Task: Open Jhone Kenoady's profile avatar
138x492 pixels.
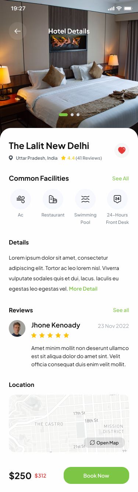Action: [x=17, y=328]
